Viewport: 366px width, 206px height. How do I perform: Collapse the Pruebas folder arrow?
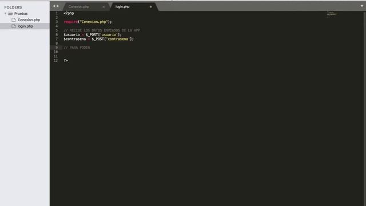click(x=5, y=14)
